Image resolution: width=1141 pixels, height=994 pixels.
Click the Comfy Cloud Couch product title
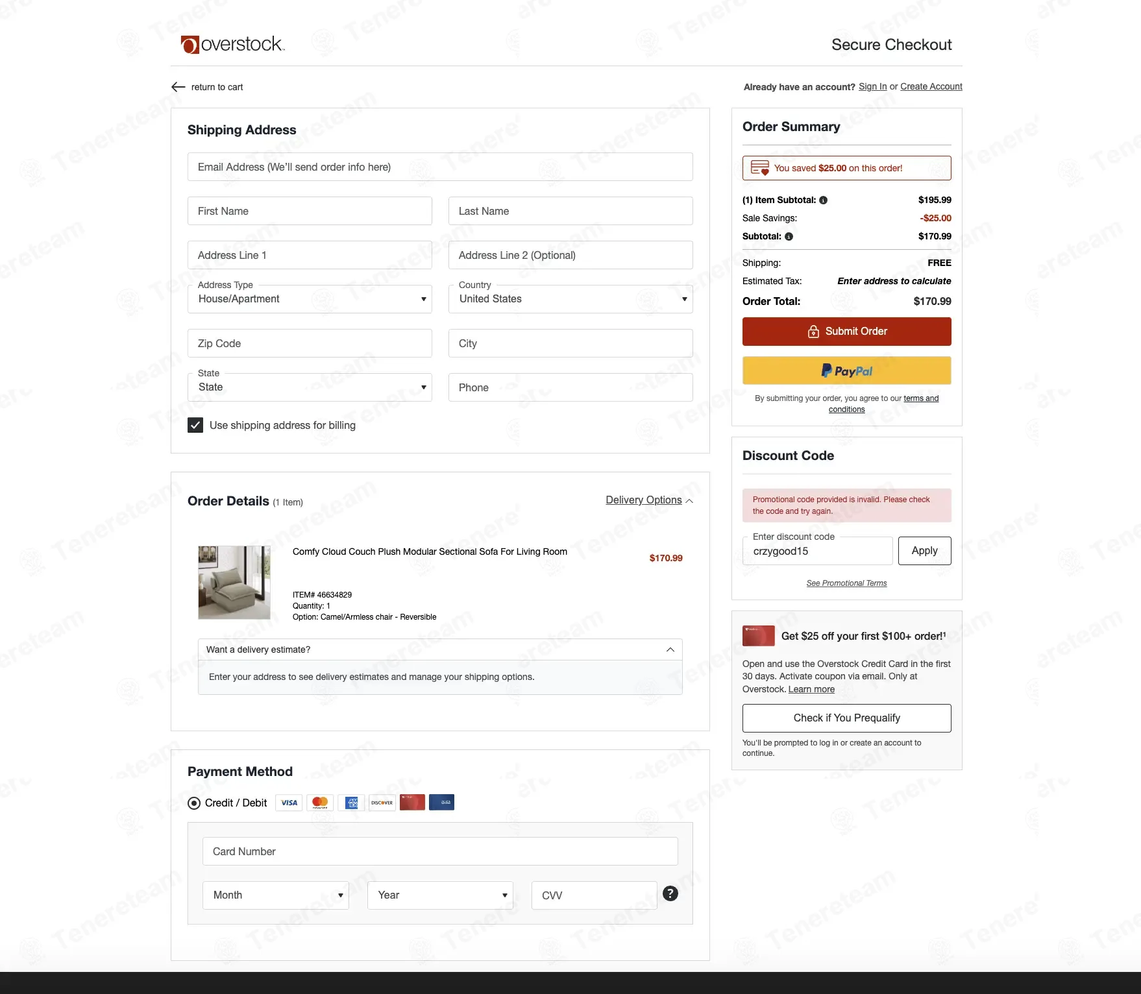coord(430,552)
